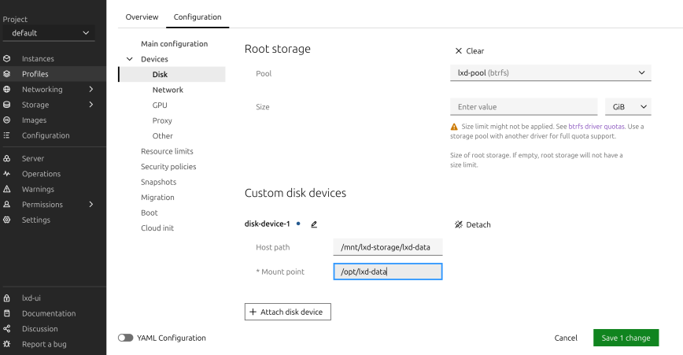Click the Instances icon in sidebar
The width and height of the screenshot is (683, 355).
click(x=7, y=58)
